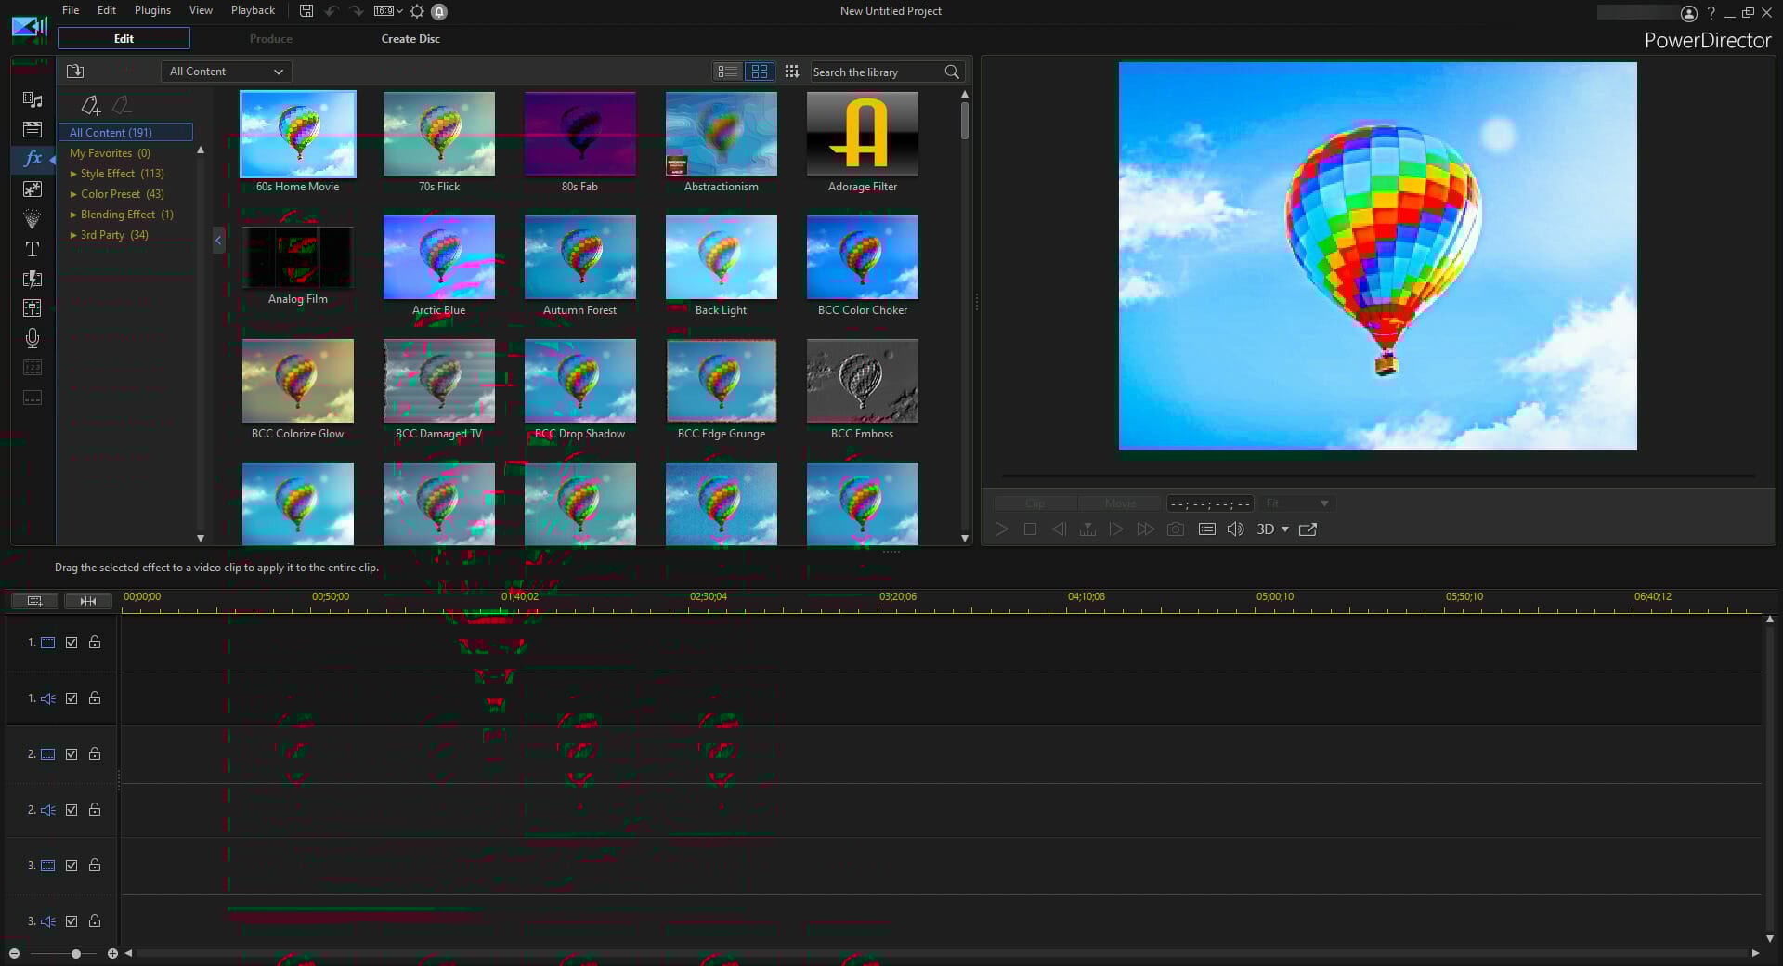
Task: Open the Title Room T icon
Action: 33,249
